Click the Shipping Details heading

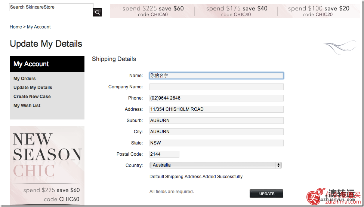coord(114,59)
